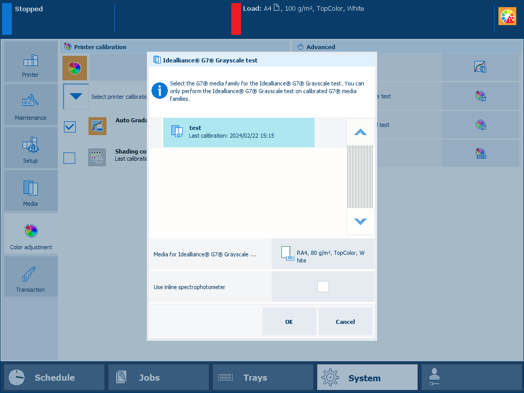The height and width of the screenshot is (393, 524).
Task: Switch to the Schedule tab
Action: coord(54,378)
